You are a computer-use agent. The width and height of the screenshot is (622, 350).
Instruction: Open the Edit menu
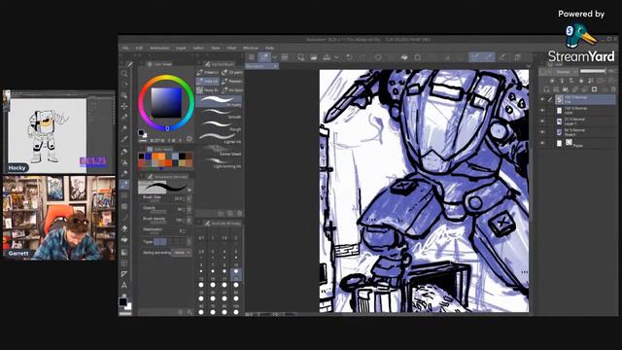[x=139, y=48]
